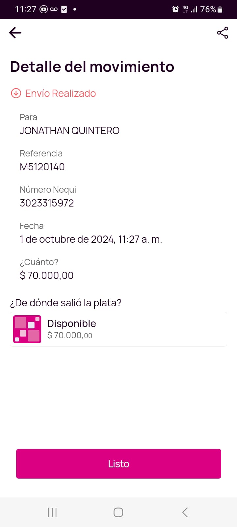Tap the amount $ 70.000,00 under ¿Cuánto?
Viewport: 237px width, 527px height.
pyautogui.click(x=47, y=275)
